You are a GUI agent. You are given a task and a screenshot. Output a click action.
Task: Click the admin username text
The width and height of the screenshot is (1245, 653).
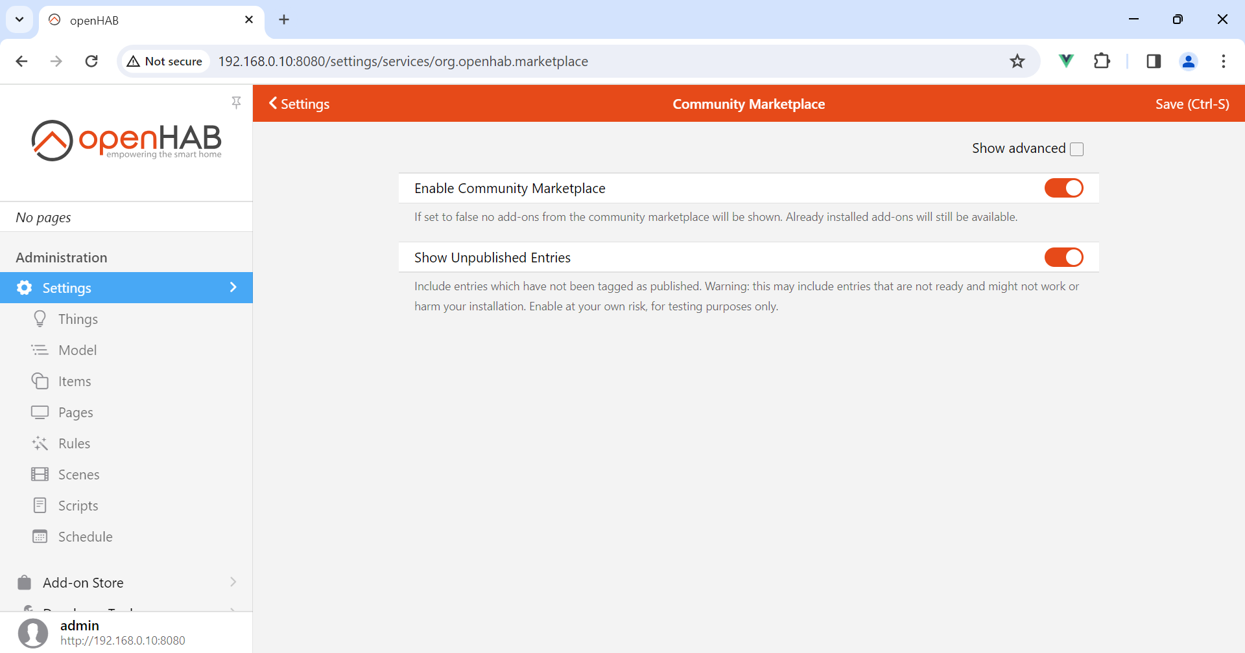pyautogui.click(x=80, y=625)
